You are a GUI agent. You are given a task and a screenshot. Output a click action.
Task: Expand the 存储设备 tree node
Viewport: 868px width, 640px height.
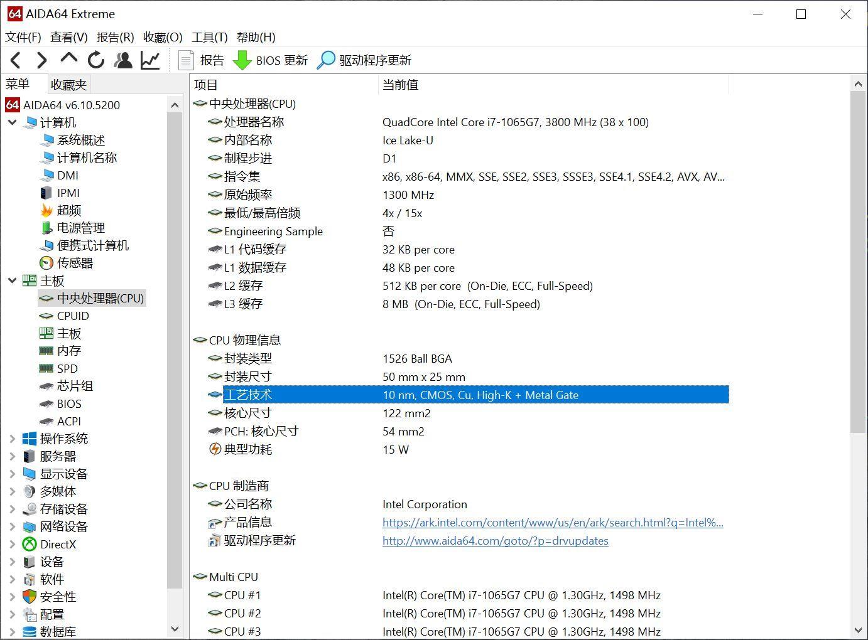(x=12, y=509)
